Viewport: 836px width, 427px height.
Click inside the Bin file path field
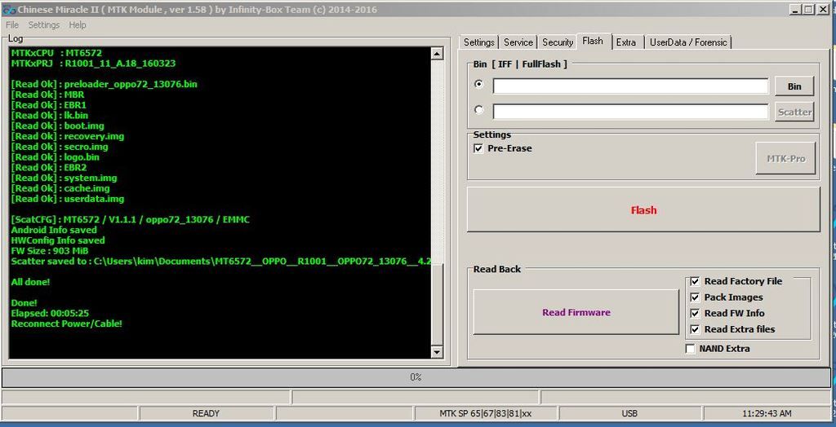(x=630, y=86)
